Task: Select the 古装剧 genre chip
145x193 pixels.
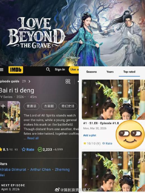Action: click(49, 106)
